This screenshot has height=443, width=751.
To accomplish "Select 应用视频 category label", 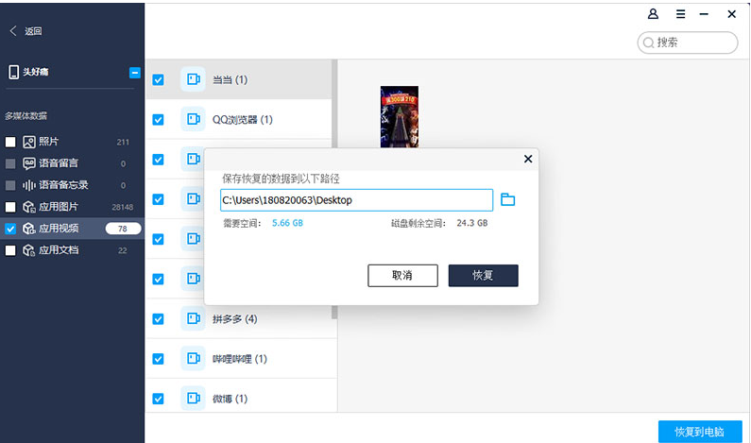I will pos(59,229).
